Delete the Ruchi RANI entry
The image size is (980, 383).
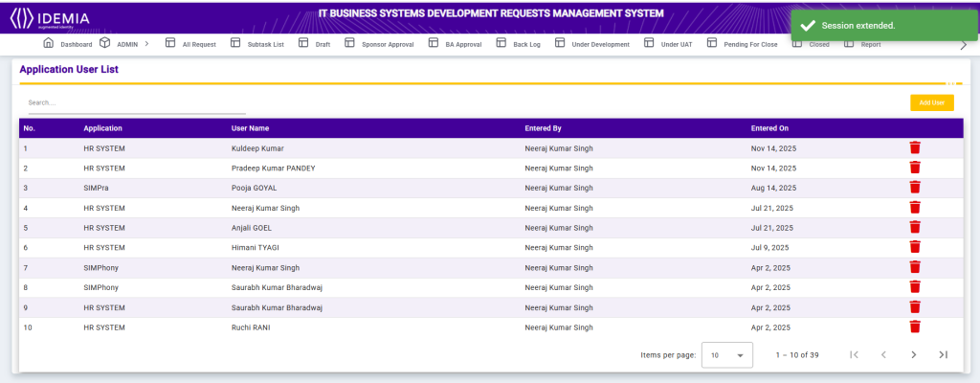click(x=914, y=327)
